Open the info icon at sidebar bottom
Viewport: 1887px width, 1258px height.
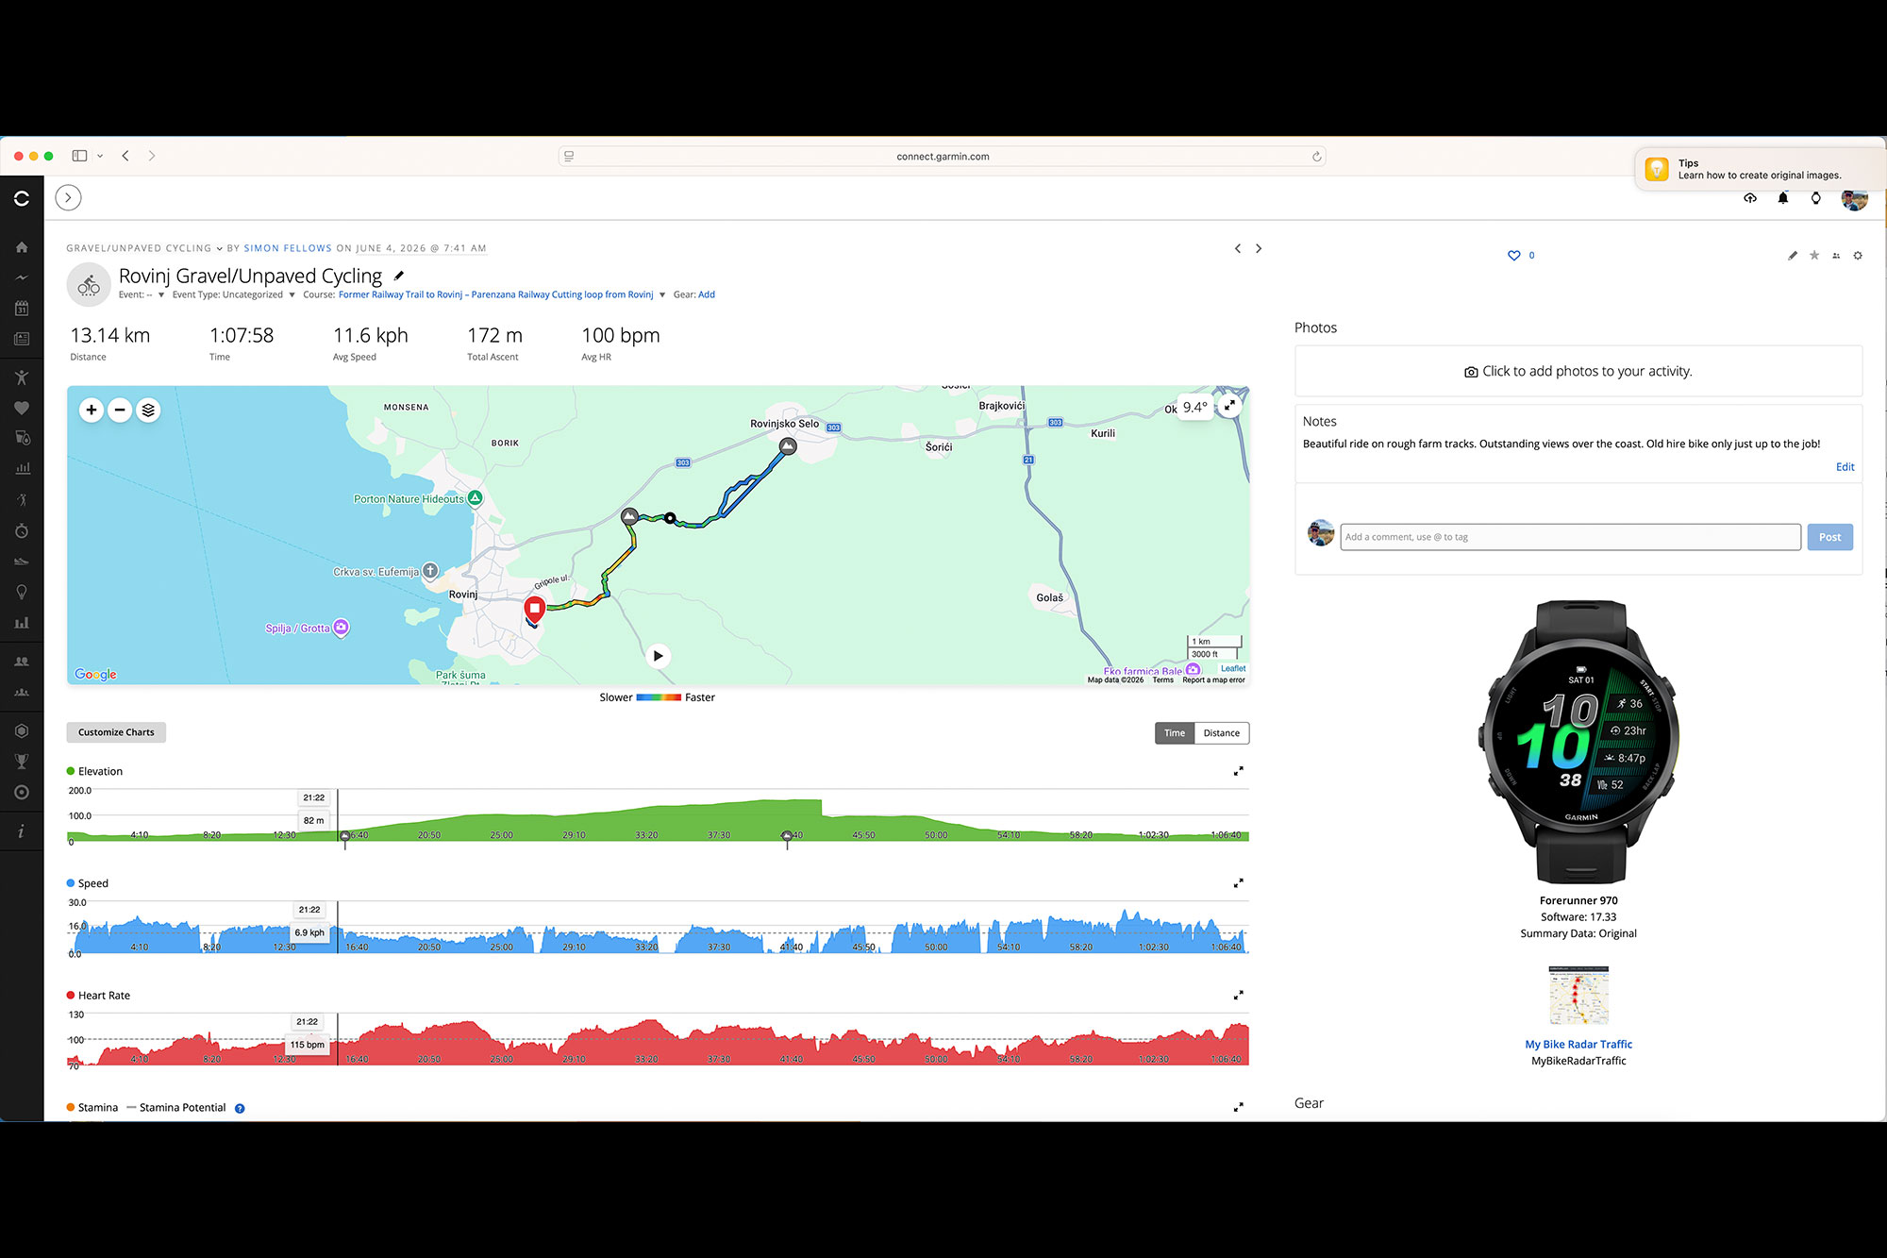click(x=22, y=831)
